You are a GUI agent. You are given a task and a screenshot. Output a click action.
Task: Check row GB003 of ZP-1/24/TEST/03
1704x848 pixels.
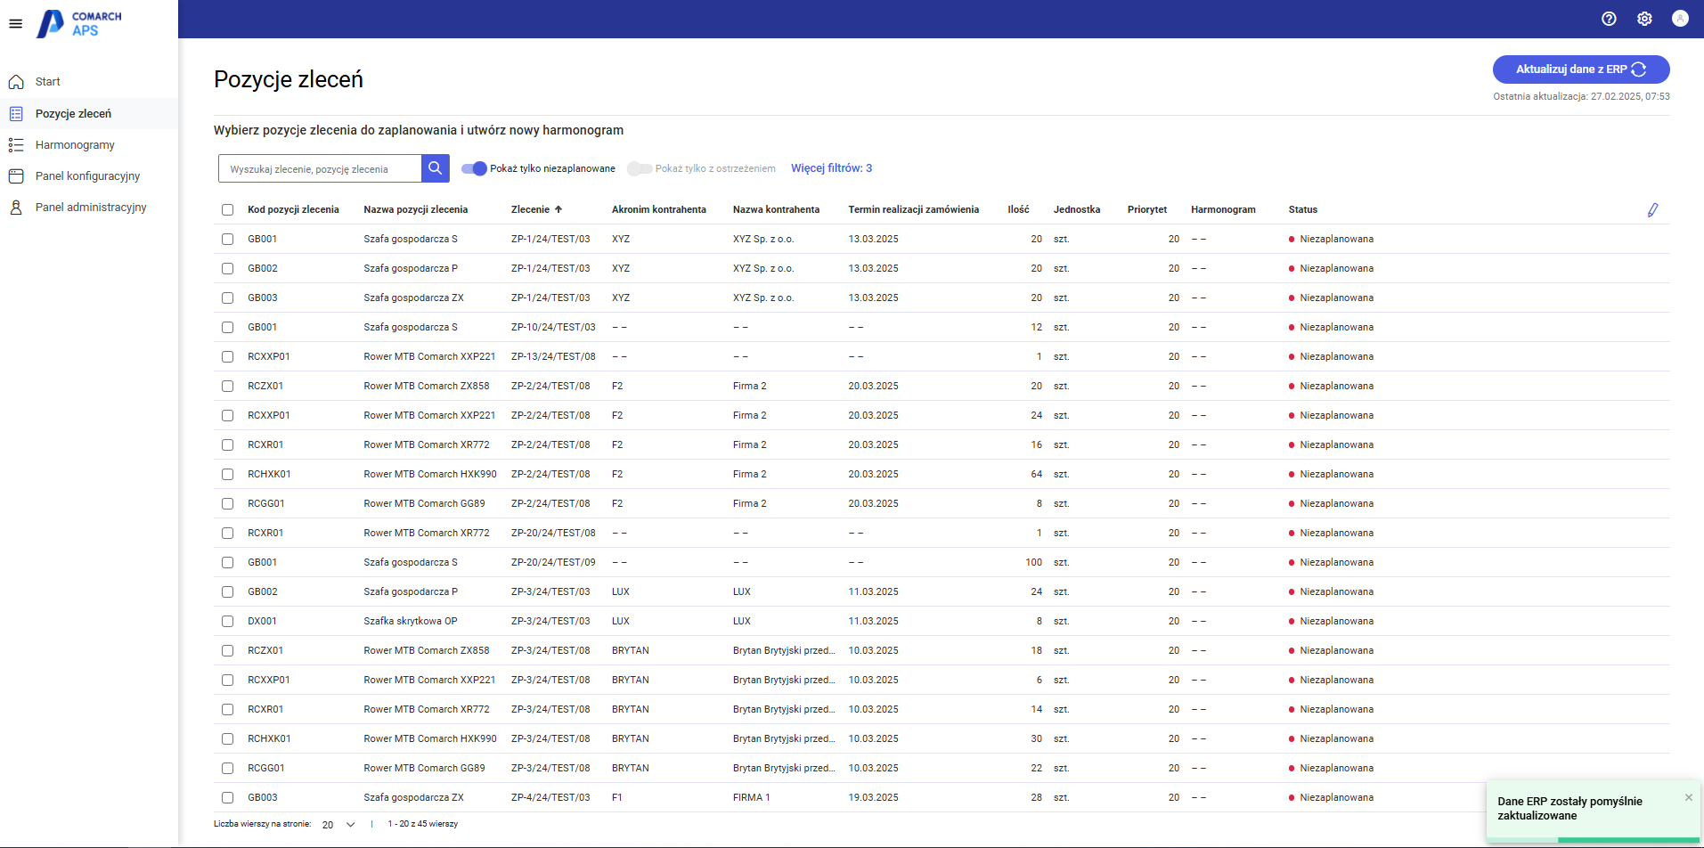(227, 298)
